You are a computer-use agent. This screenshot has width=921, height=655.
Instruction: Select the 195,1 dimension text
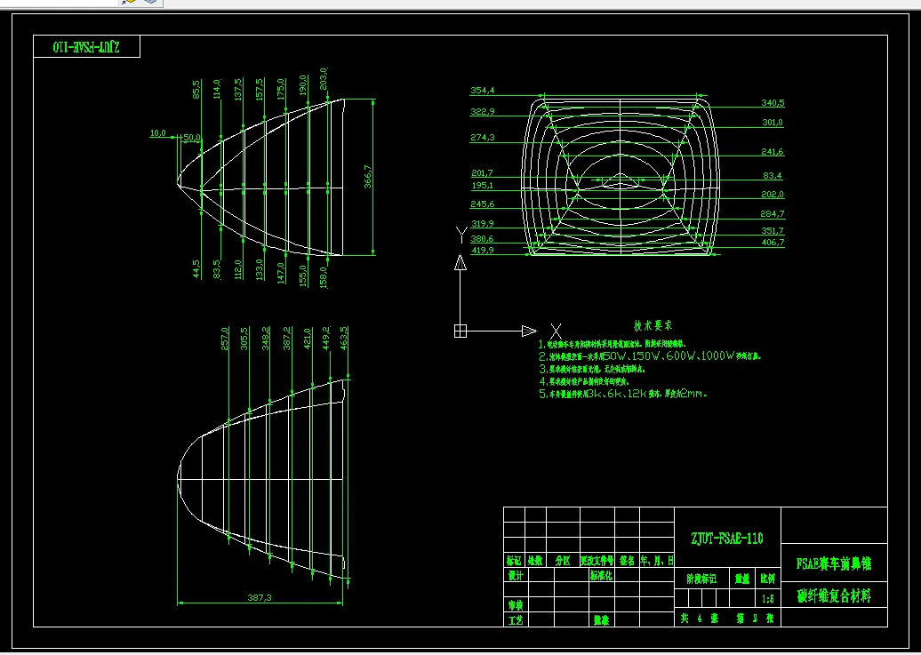[x=482, y=185]
